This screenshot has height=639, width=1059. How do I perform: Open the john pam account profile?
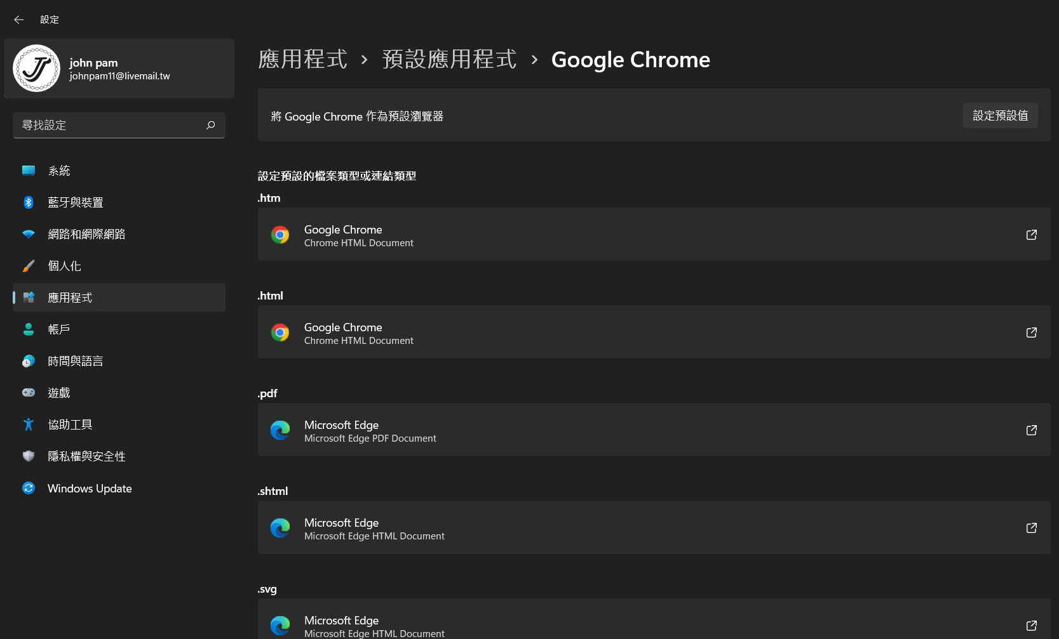118,68
